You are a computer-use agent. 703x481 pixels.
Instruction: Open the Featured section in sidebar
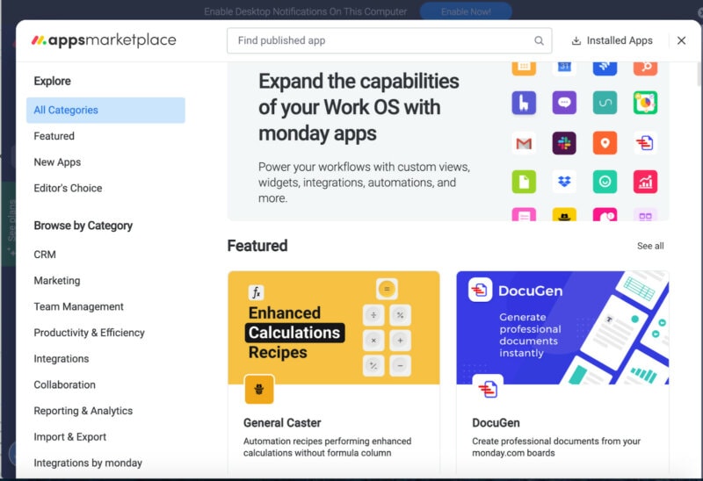(54, 136)
